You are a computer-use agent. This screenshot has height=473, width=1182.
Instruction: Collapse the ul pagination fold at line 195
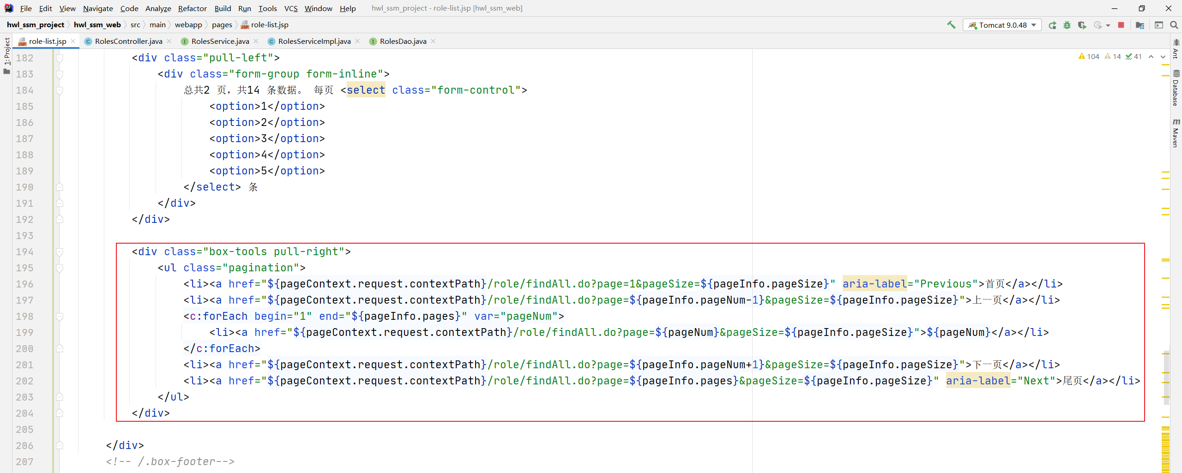[x=60, y=268]
